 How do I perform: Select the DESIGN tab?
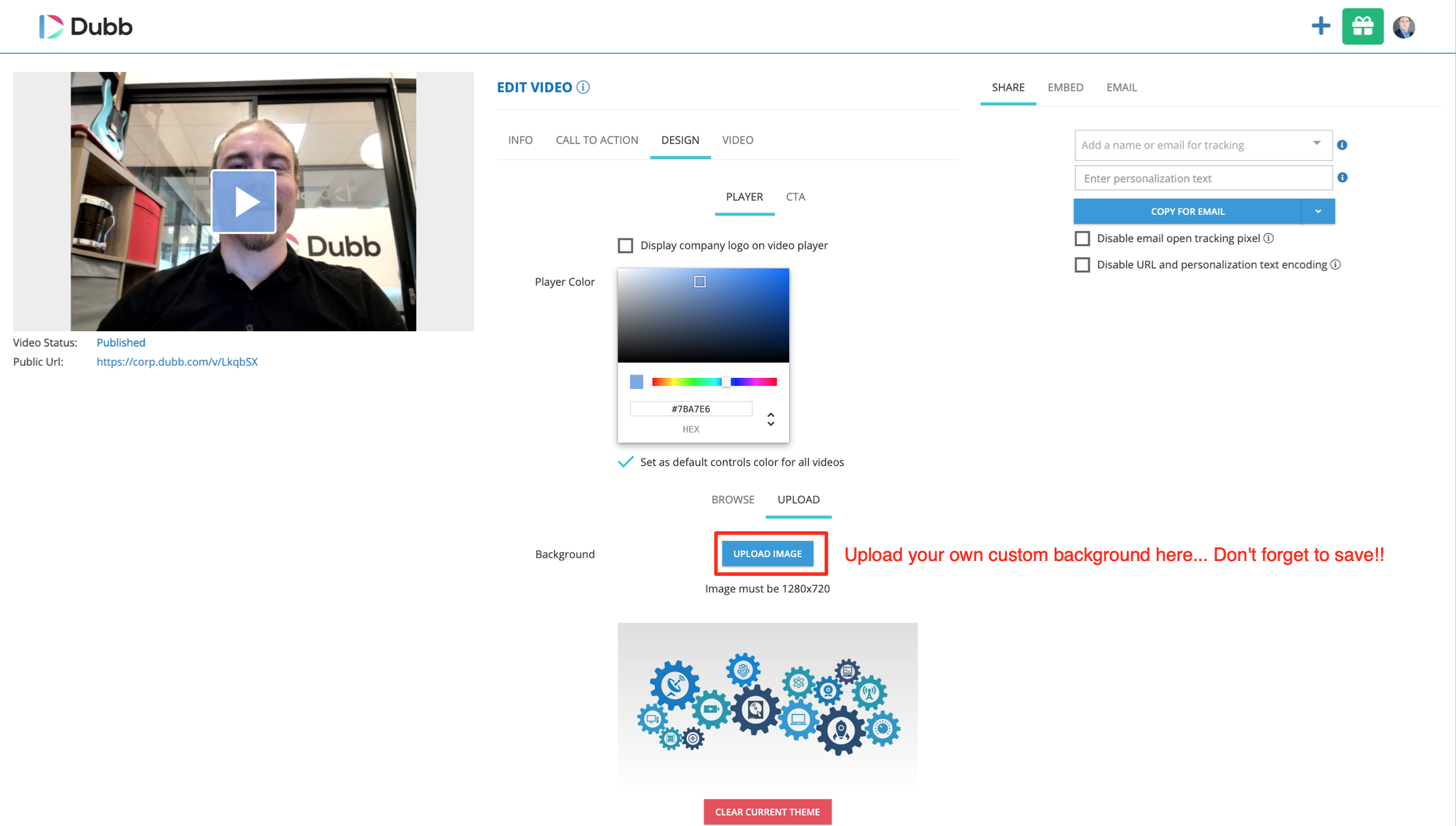click(680, 140)
